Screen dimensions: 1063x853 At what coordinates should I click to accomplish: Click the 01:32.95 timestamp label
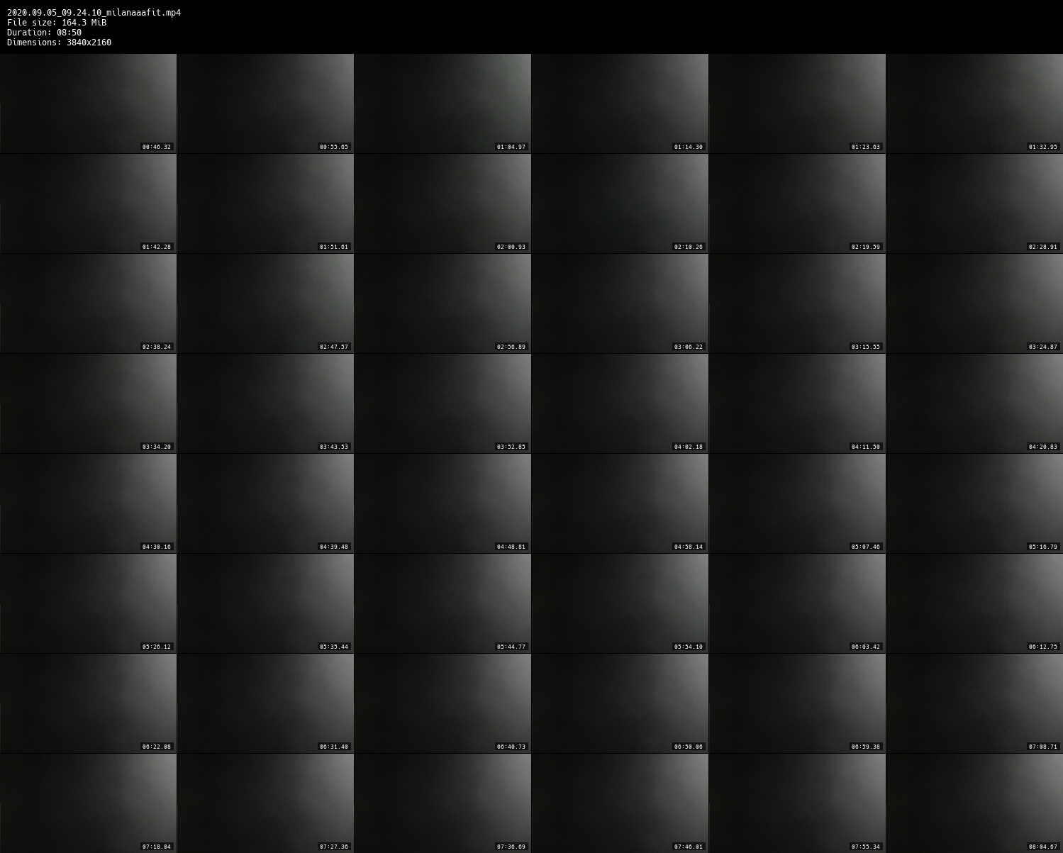tap(1043, 147)
